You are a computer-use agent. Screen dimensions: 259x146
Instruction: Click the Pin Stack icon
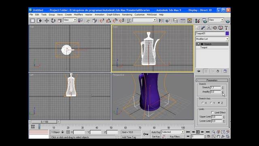click(199, 71)
